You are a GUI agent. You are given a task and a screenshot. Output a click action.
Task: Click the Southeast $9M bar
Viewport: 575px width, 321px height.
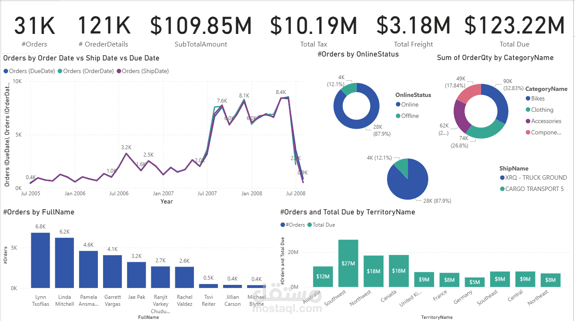pos(500,279)
